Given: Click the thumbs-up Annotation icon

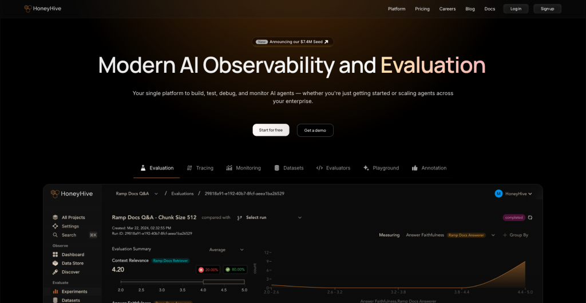Looking at the screenshot, I should [x=414, y=168].
